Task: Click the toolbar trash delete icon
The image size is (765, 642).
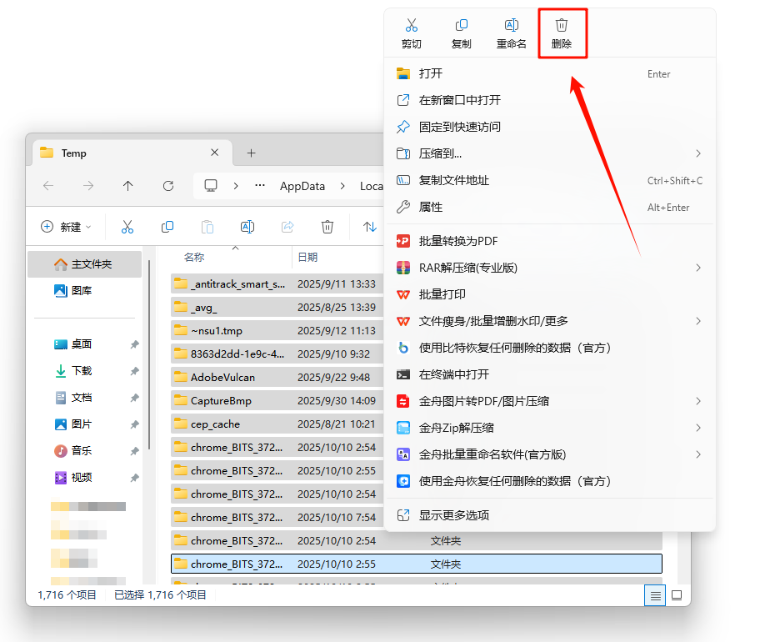Action: point(327,227)
